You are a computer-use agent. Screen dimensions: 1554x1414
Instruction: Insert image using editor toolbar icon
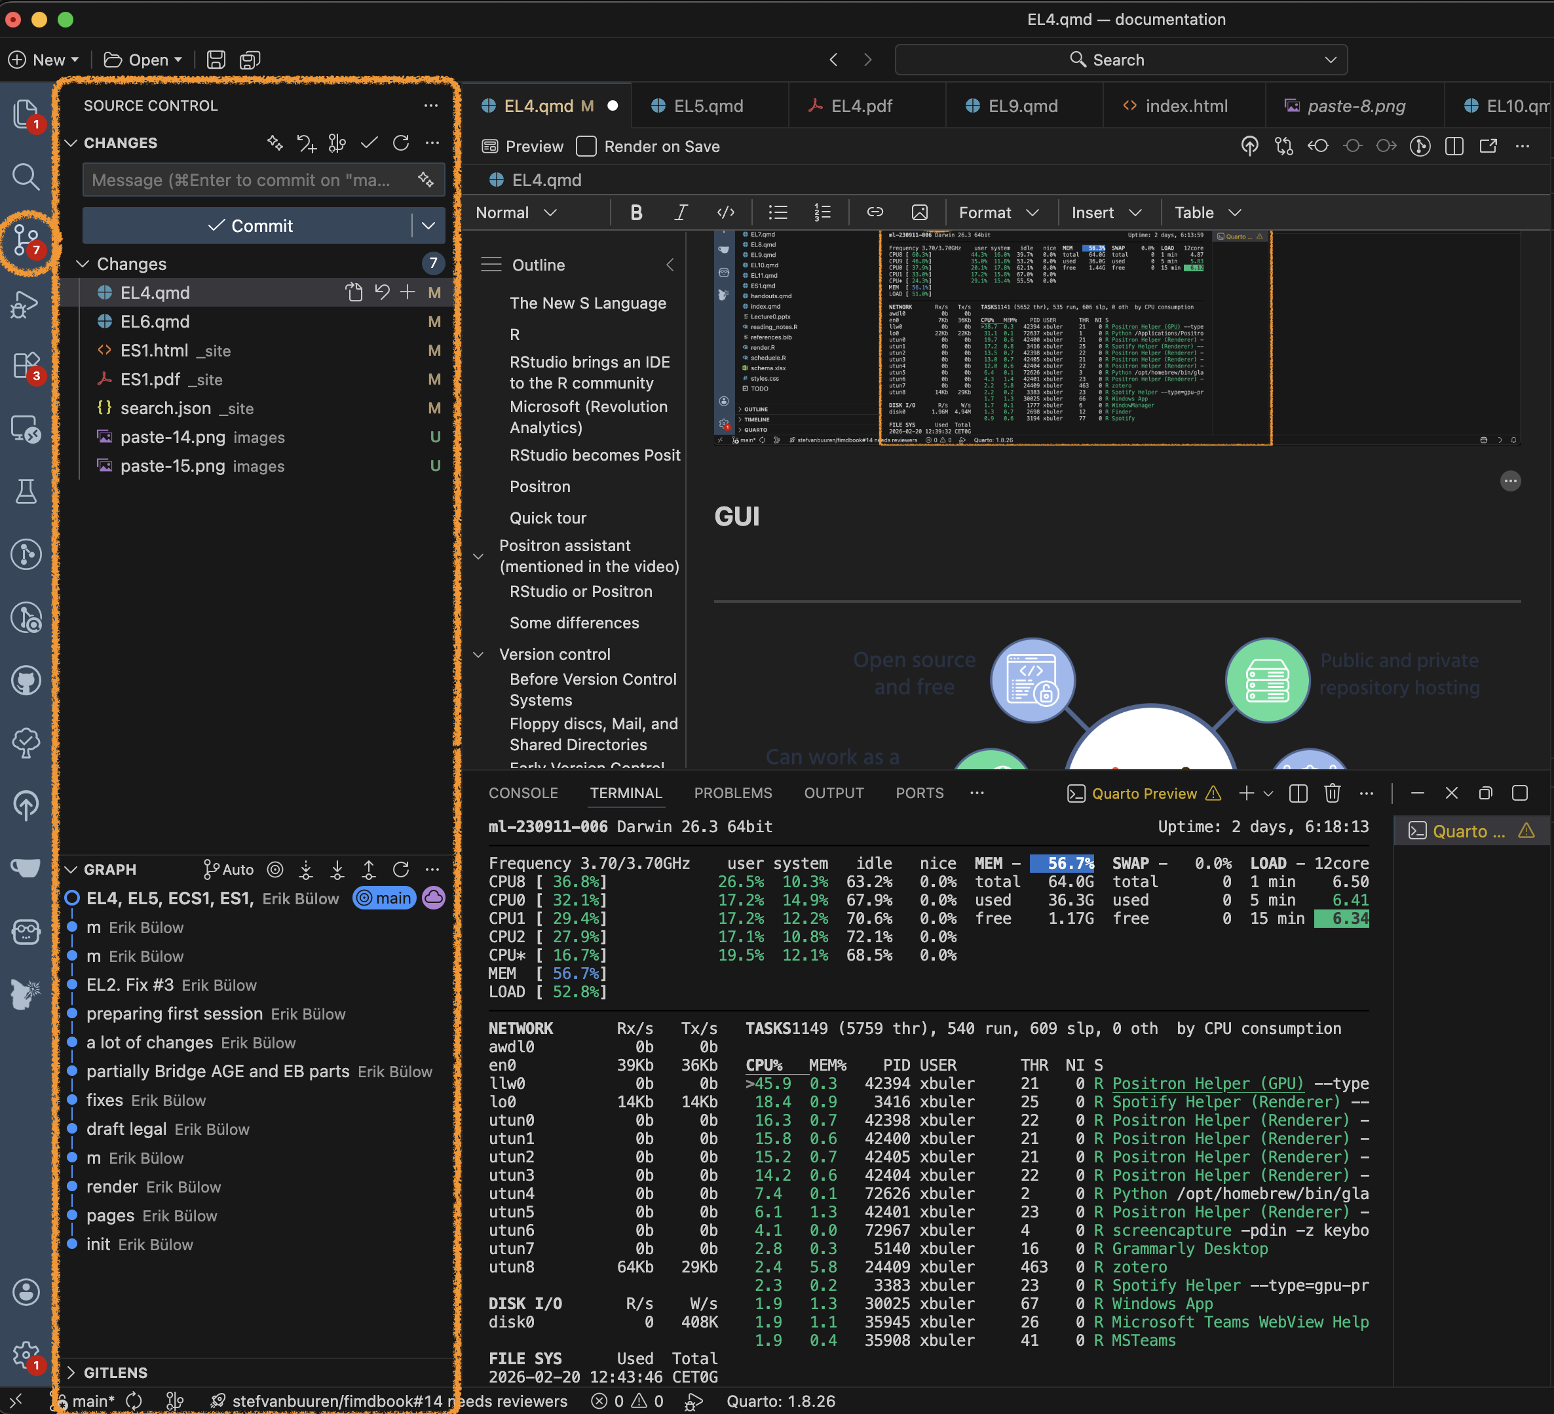point(919,213)
